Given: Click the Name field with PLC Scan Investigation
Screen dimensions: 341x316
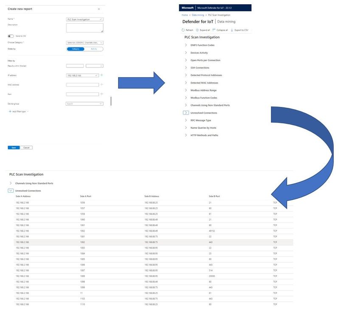Looking at the screenshot, I should point(85,20).
